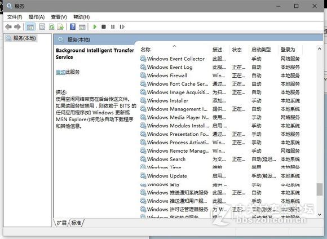Select the Windows Event Collector service name
This screenshot has width=327, height=239.
176,59
